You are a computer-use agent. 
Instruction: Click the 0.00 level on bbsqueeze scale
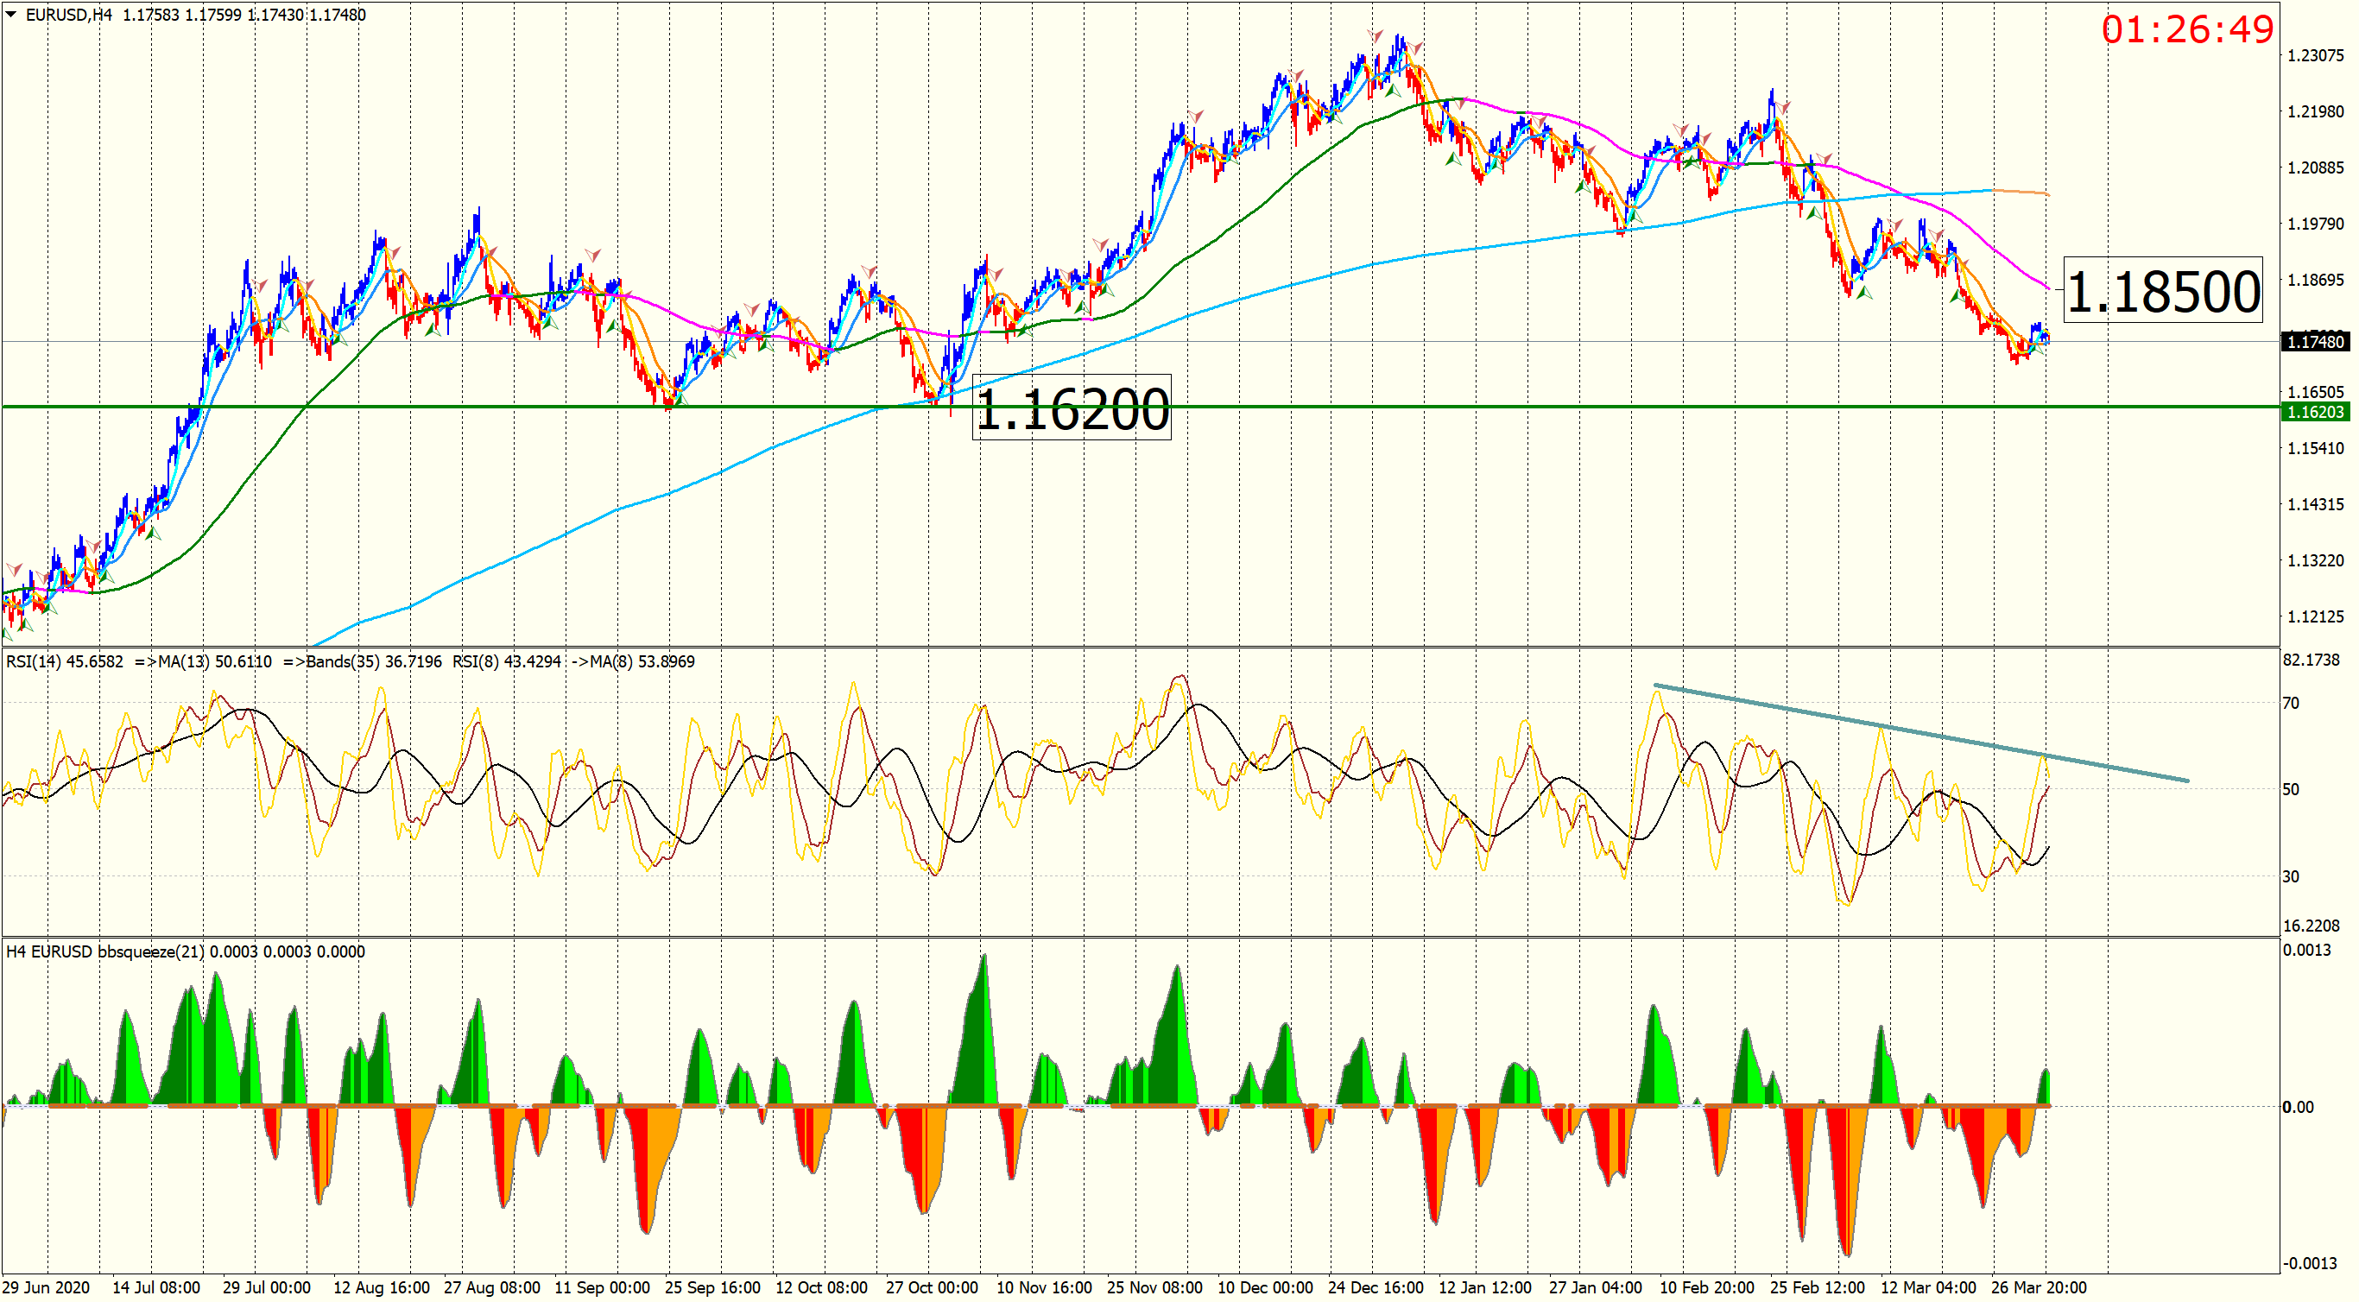click(2297, 1107)
